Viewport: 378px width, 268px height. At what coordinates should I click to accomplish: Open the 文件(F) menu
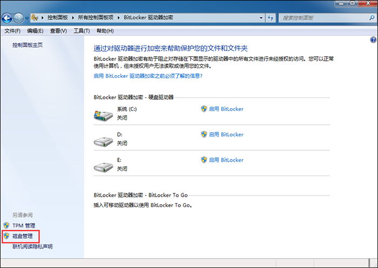pyautogui.click(x=12, y=31)
